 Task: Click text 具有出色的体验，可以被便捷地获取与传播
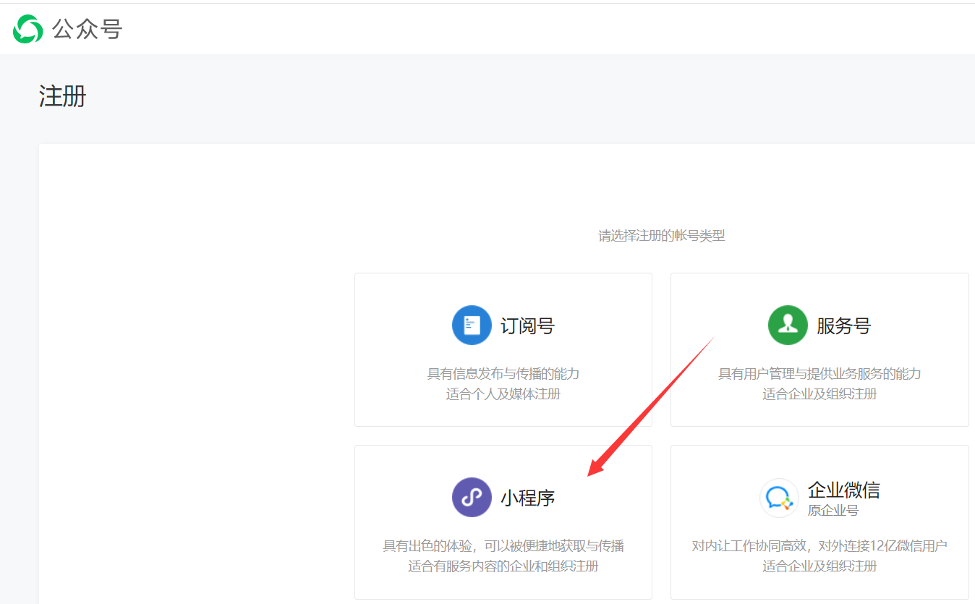click(x=503, y=546)
